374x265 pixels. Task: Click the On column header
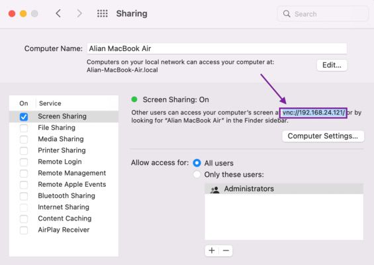click(x=24, y=103)
